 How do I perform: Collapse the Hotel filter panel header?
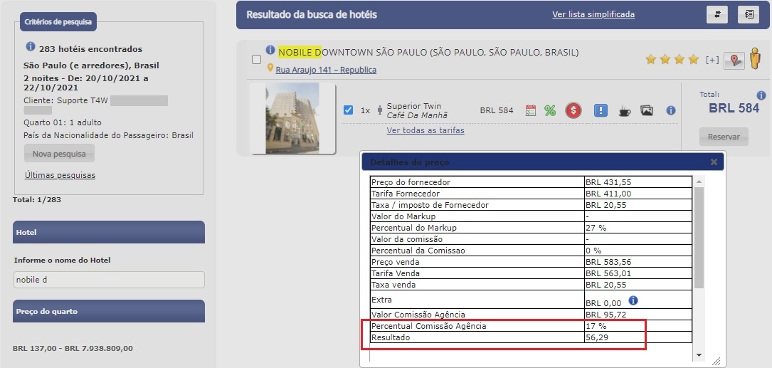[109, 232]
